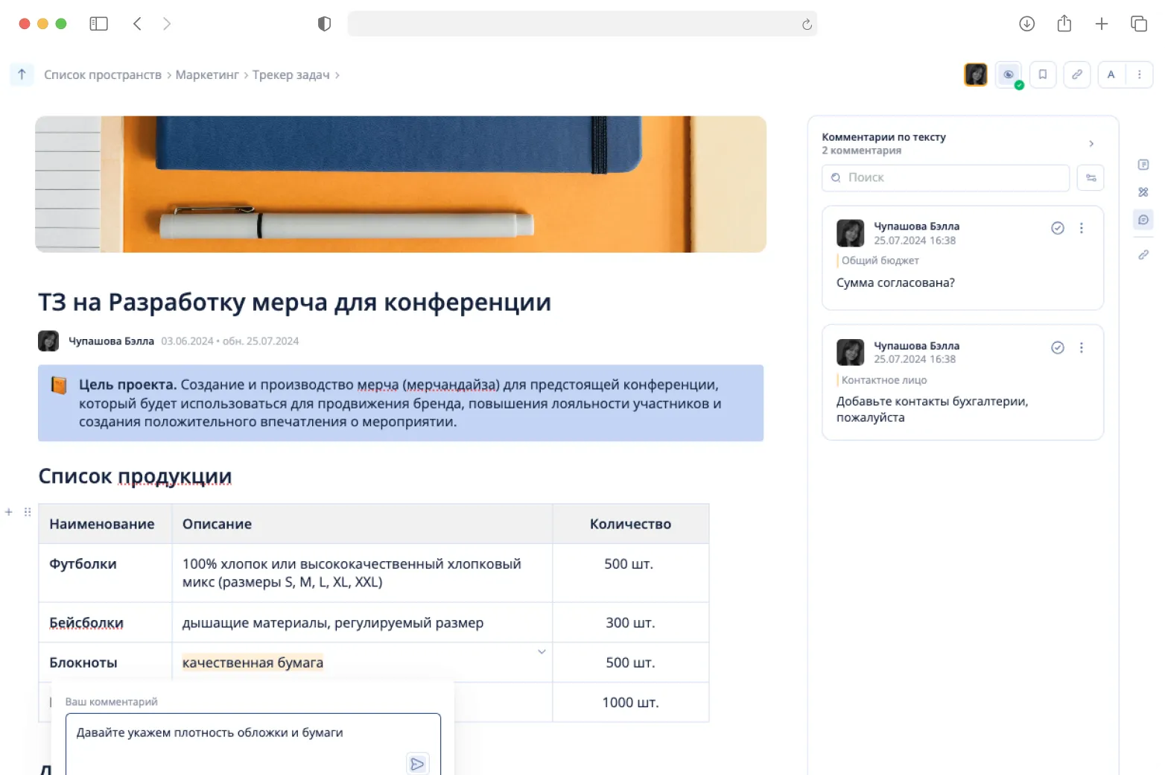Click the Safari address bar

coord(582,24)
